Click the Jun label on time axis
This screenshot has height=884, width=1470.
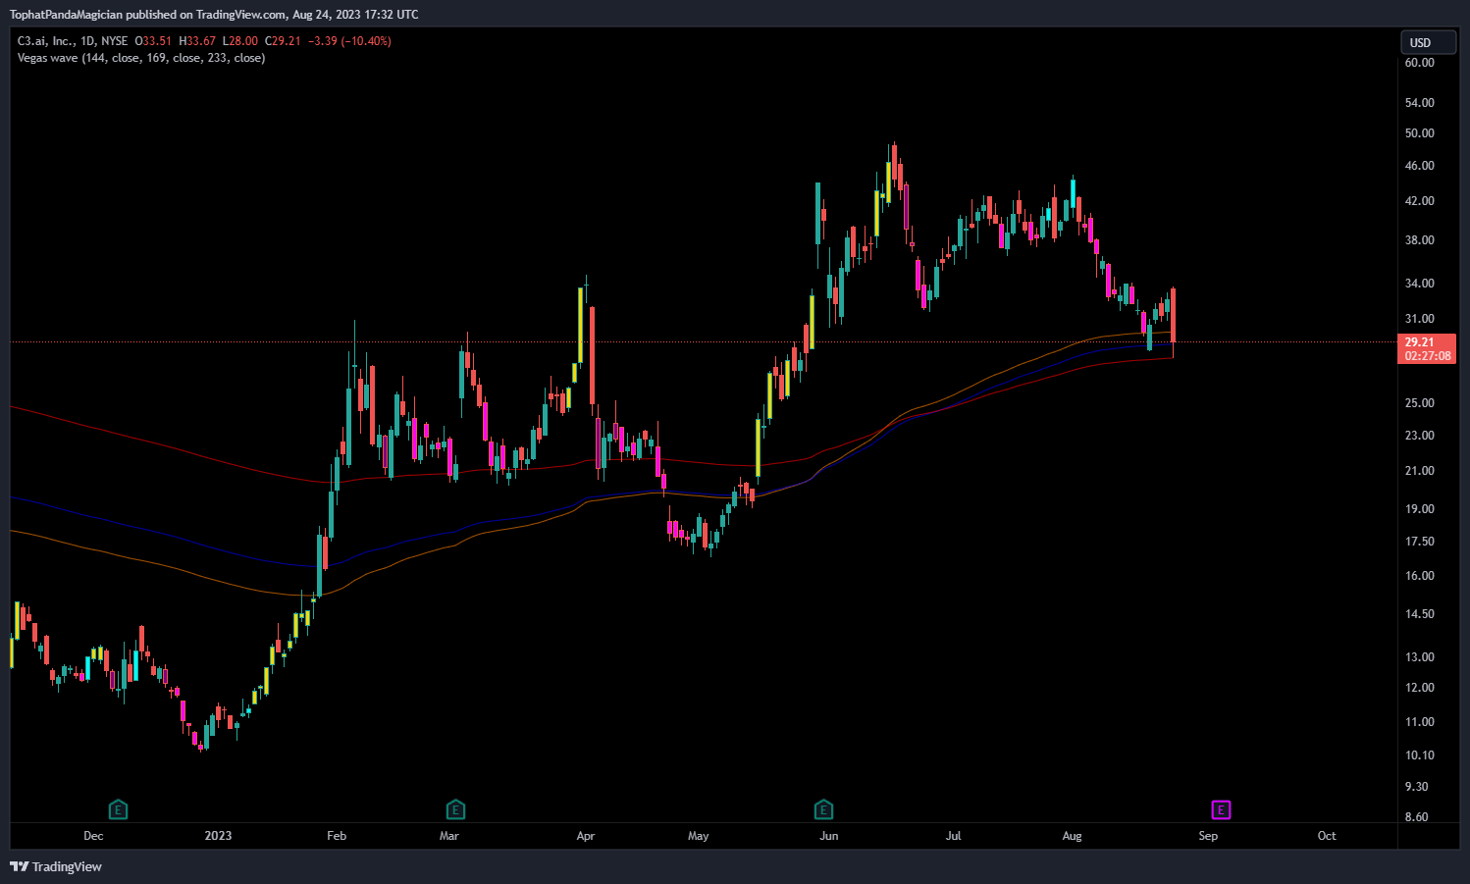(x=829, y=836)
